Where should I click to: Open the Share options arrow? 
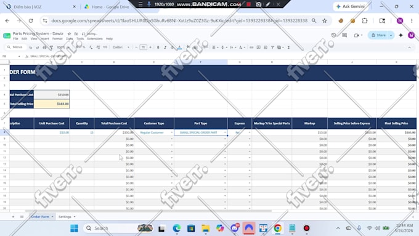click(x=391, y=35)
